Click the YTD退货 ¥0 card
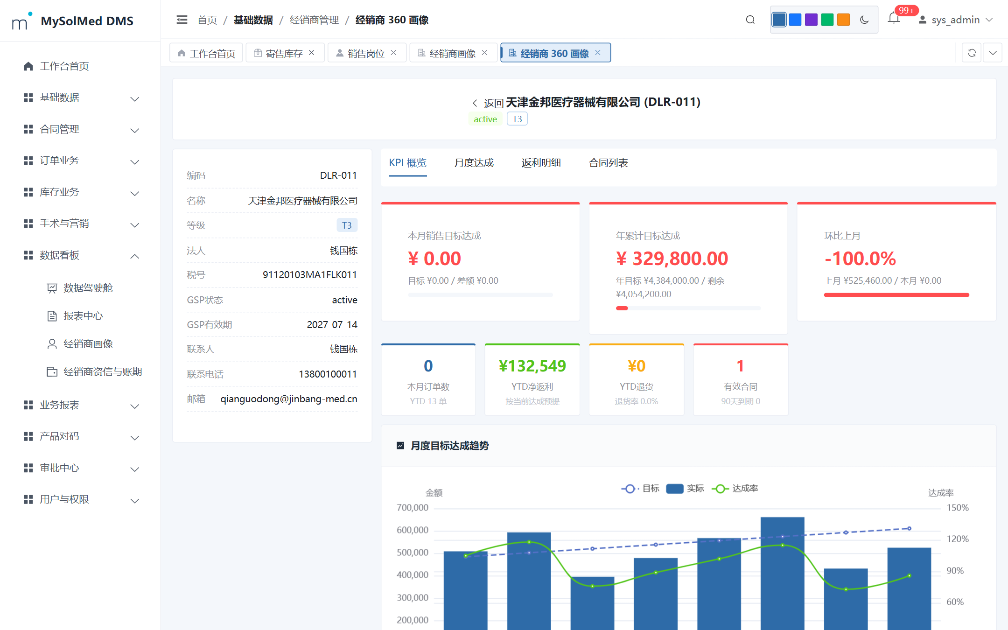 (637, 380)
